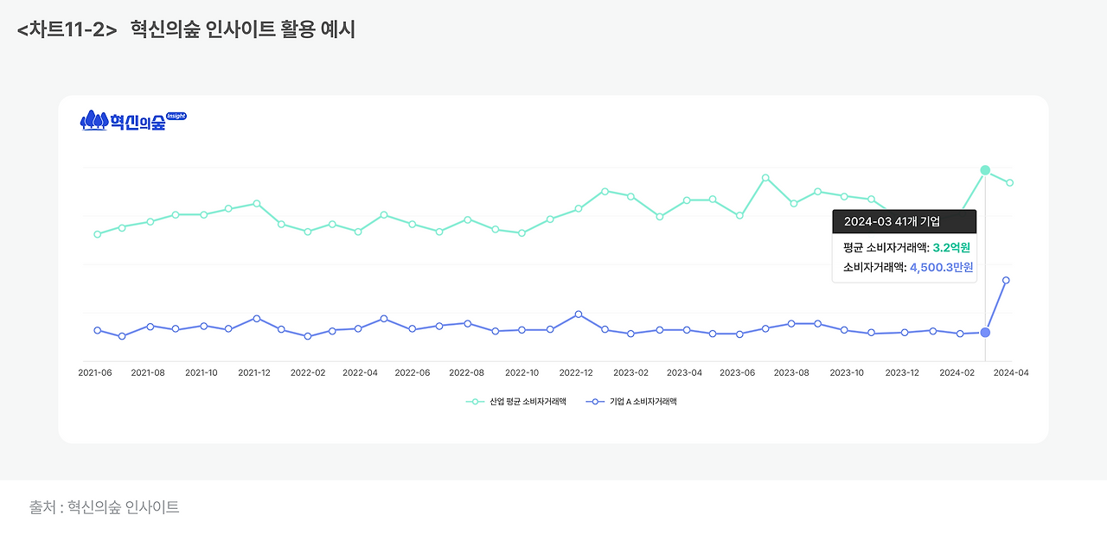Click the teal marker above 2022-12
The width and height of the screenshot is (1107, 534).
click(578, 207)
